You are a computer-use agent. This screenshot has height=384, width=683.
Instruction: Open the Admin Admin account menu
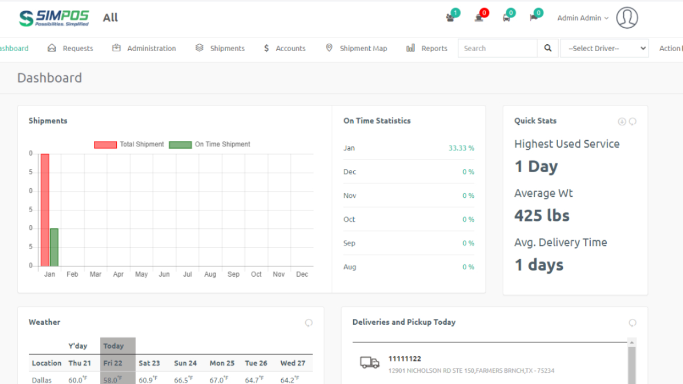582,18
